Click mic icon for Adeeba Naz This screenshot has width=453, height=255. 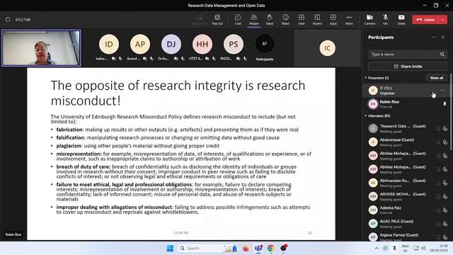[x=445, y=210]
